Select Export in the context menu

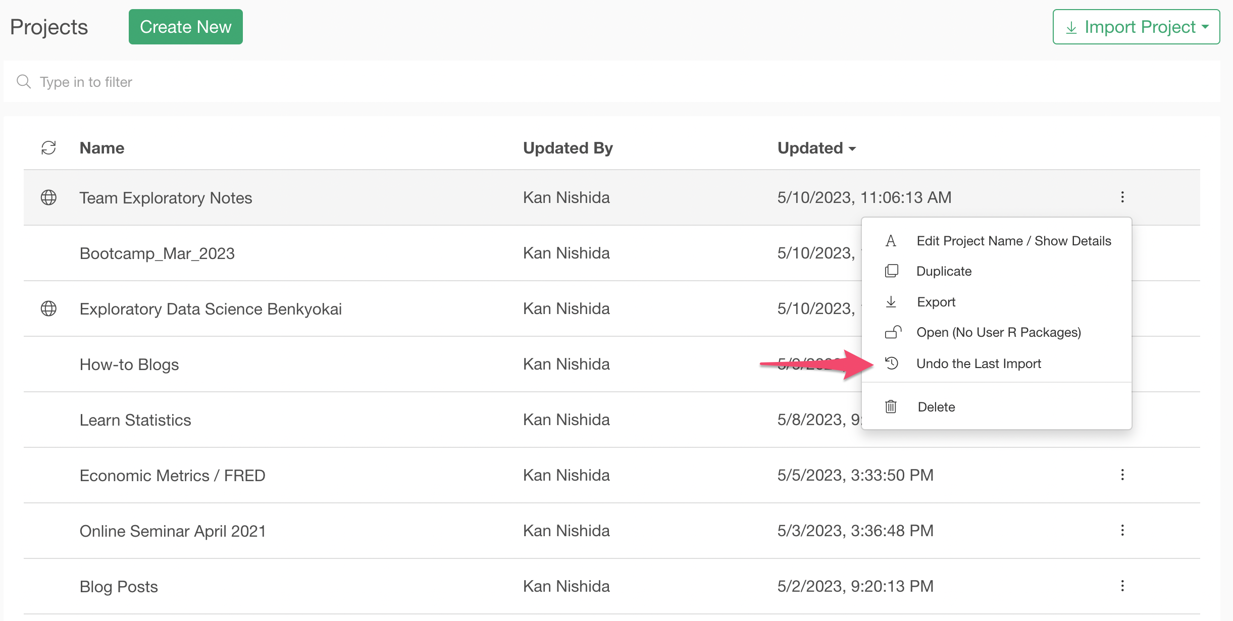(936, 302)
